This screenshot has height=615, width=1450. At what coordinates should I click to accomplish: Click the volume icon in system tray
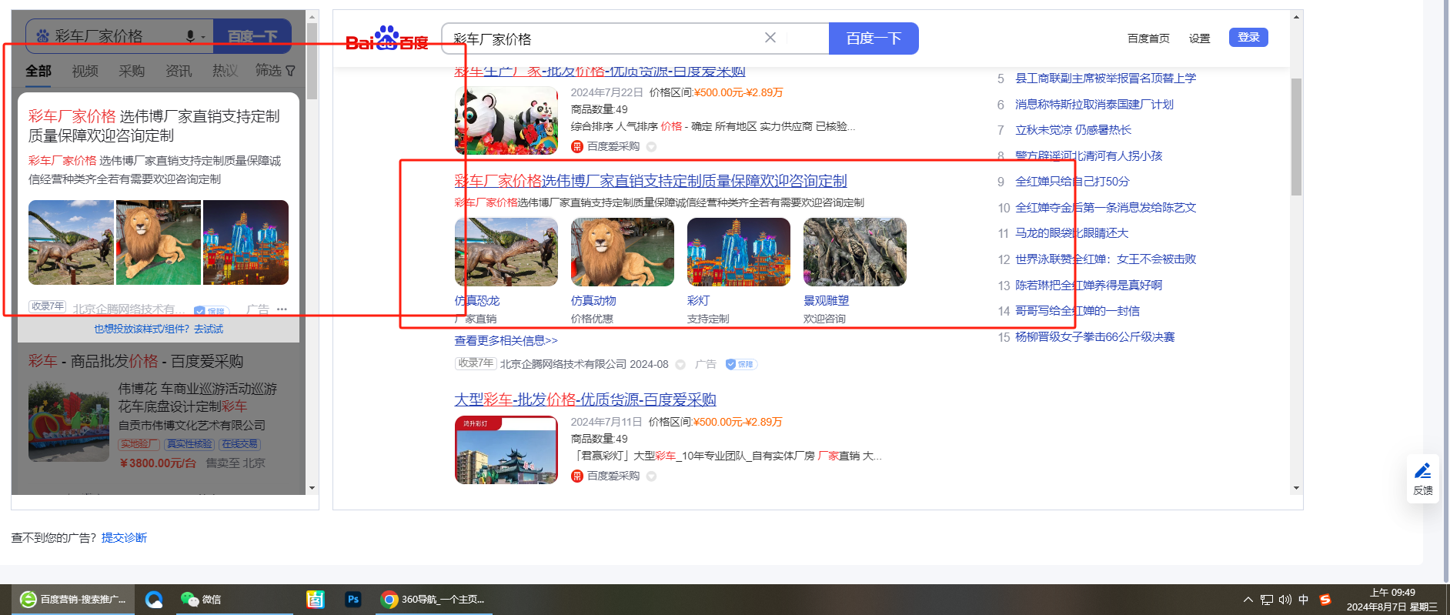point(1285,600)
